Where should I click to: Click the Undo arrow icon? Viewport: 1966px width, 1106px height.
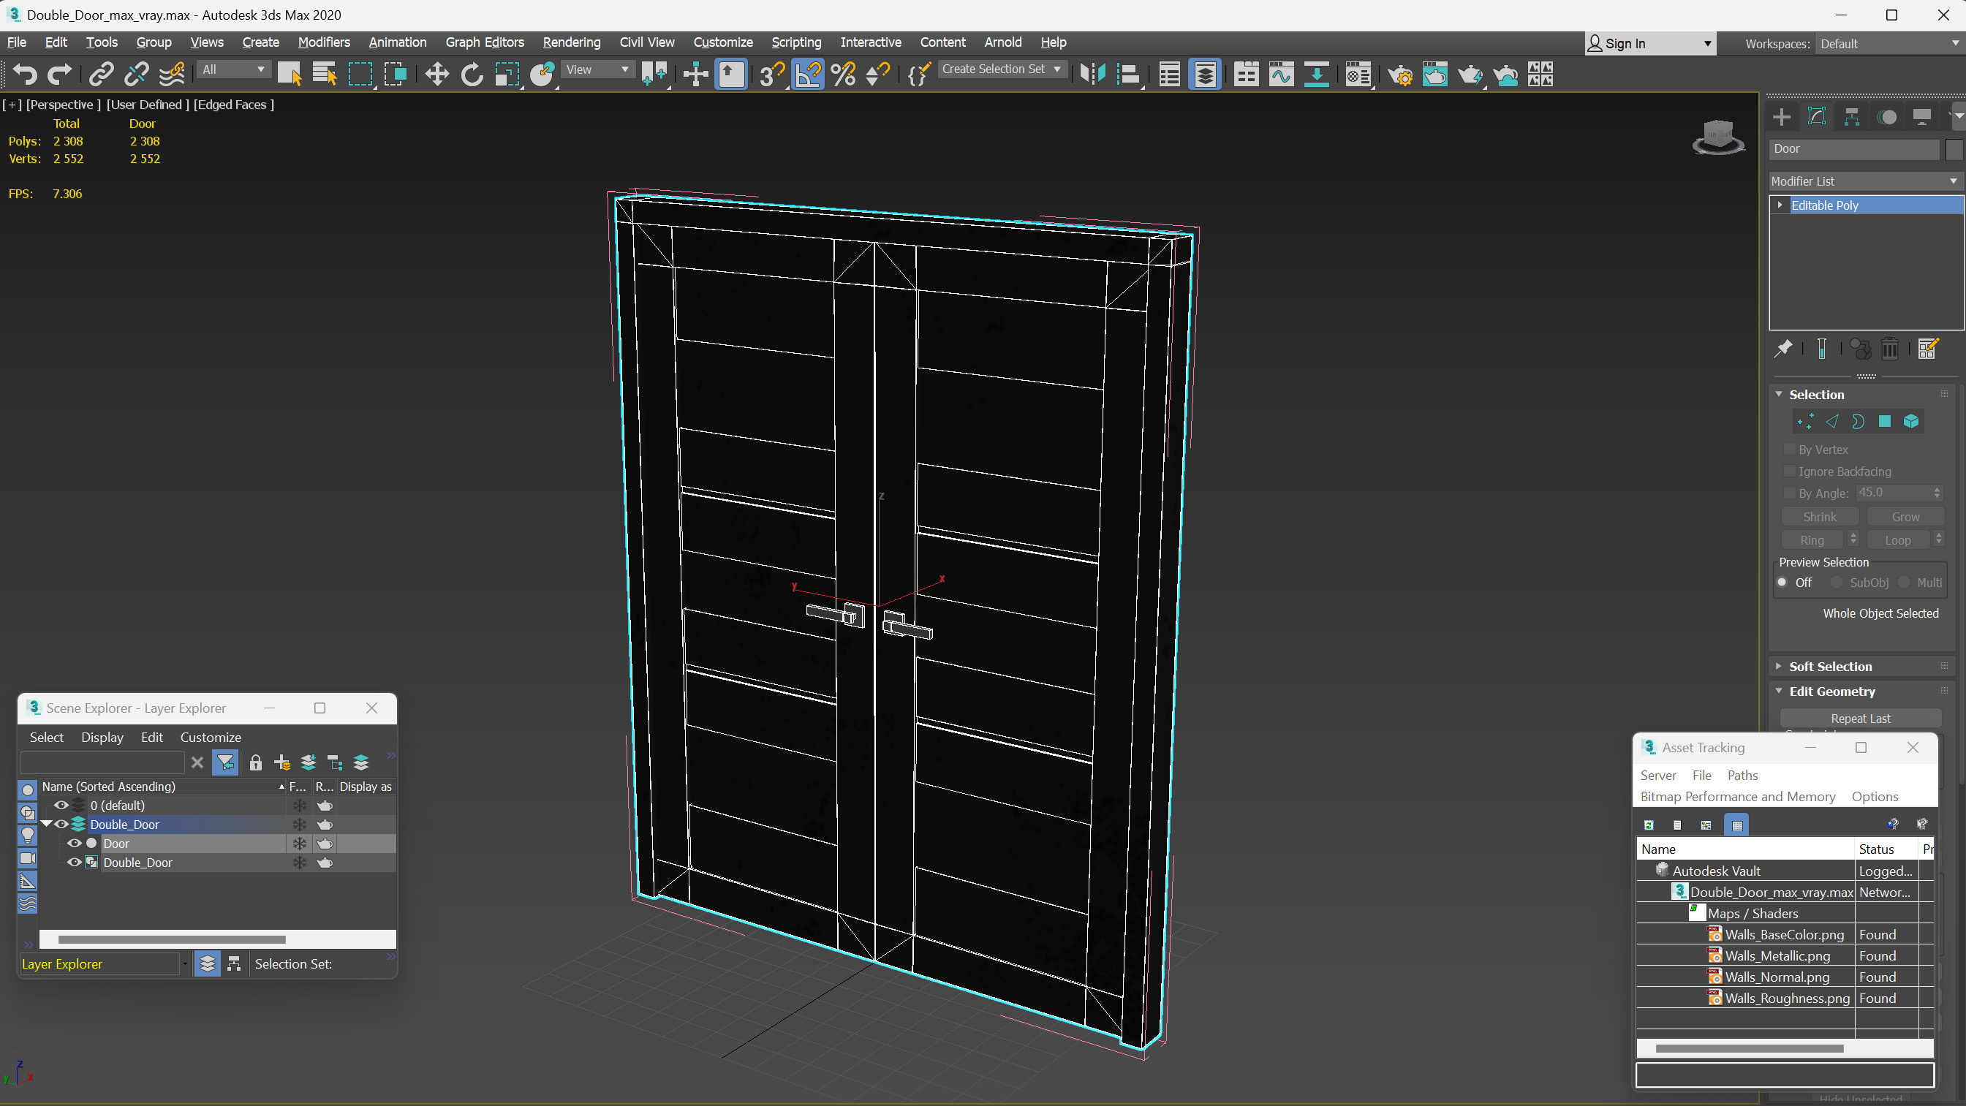(24, 74)
